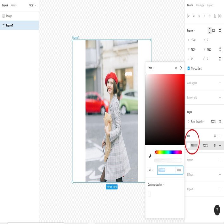
Task: Click the picker 100% opacity field
Action: (179, 170)
